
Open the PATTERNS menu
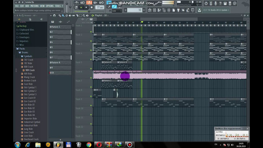35,6
